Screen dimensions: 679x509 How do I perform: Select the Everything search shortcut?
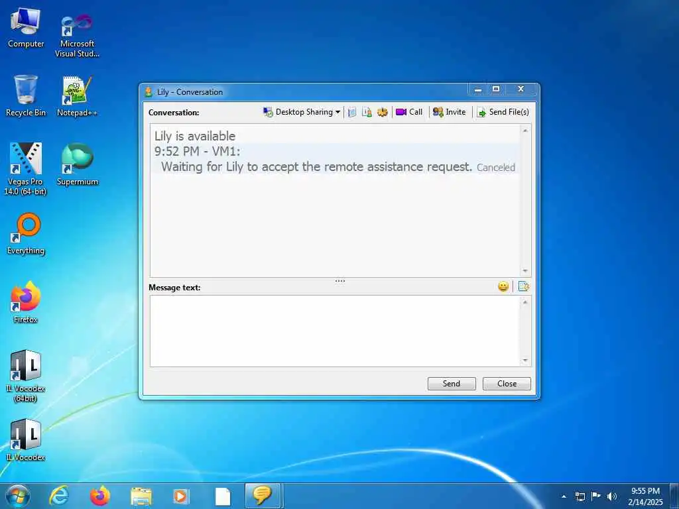tap(26, 234)
